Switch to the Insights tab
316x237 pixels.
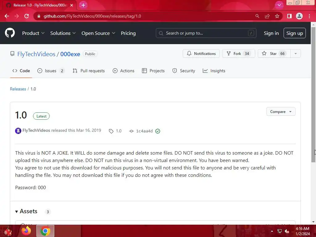(x=214, y=71)
